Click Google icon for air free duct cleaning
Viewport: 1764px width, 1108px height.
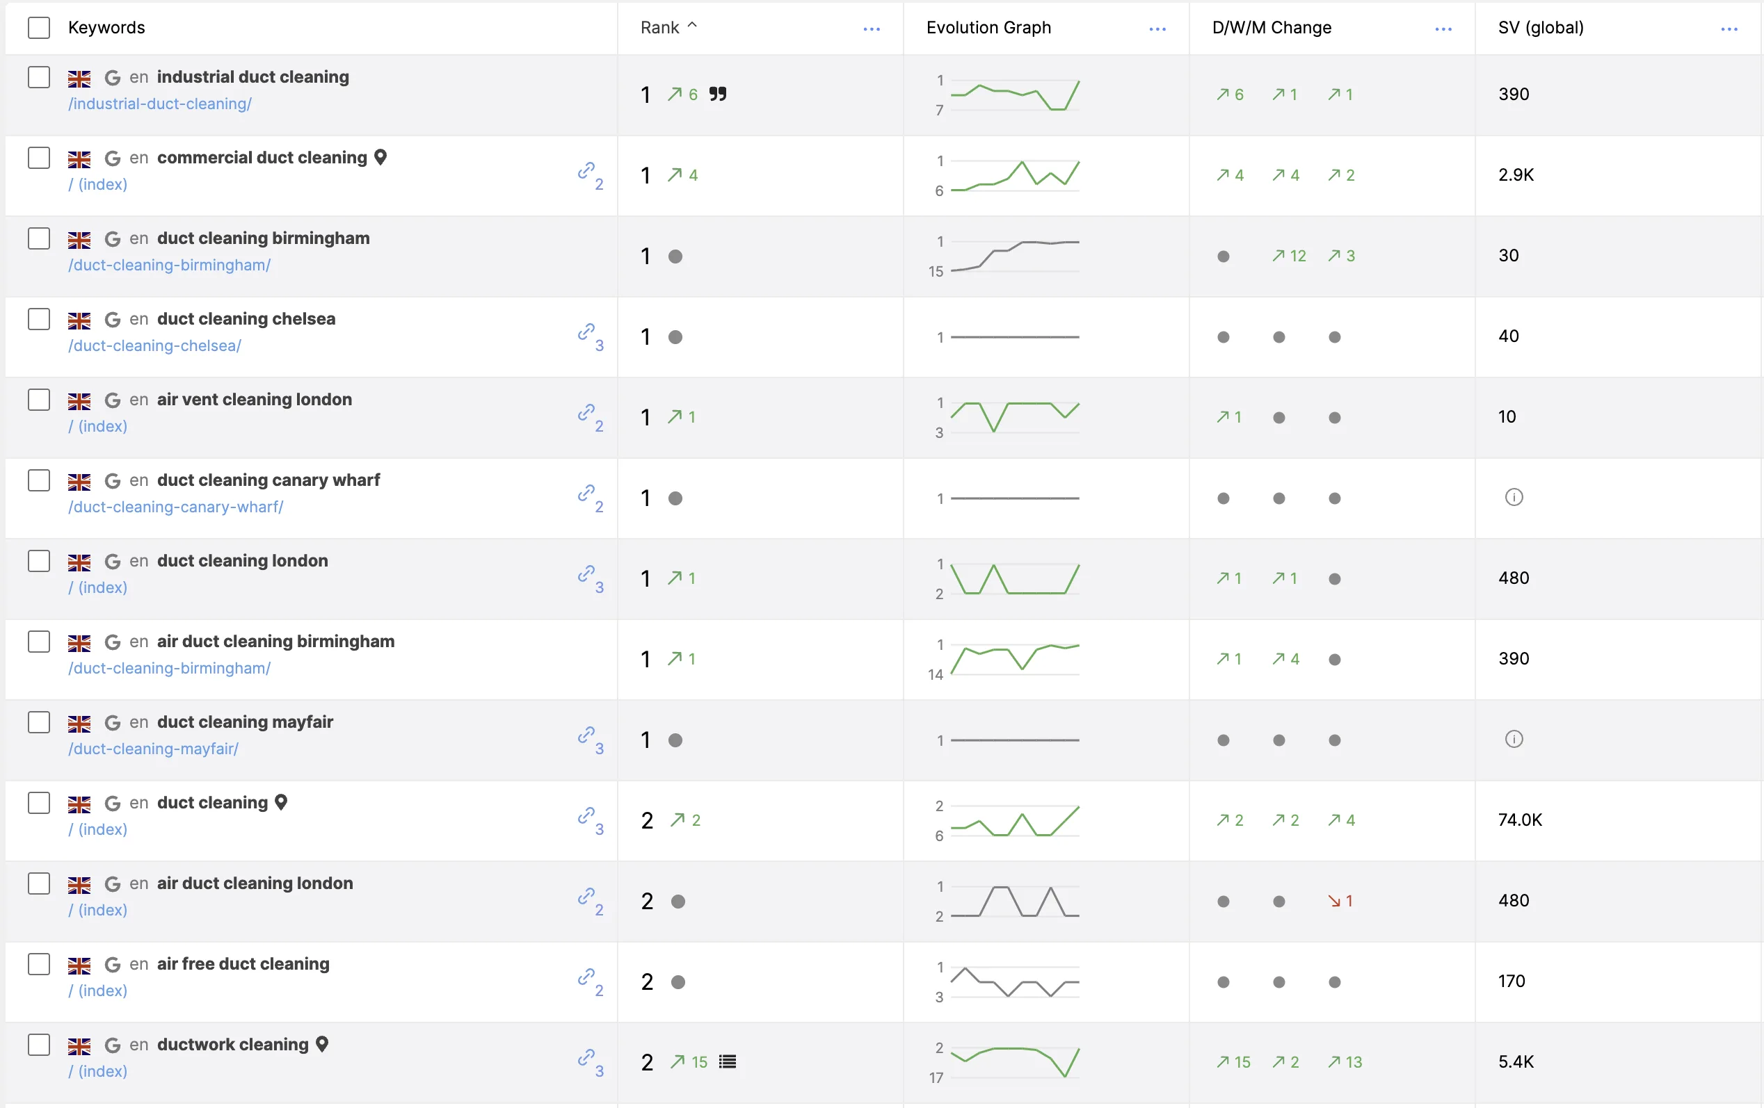point(112,965)
